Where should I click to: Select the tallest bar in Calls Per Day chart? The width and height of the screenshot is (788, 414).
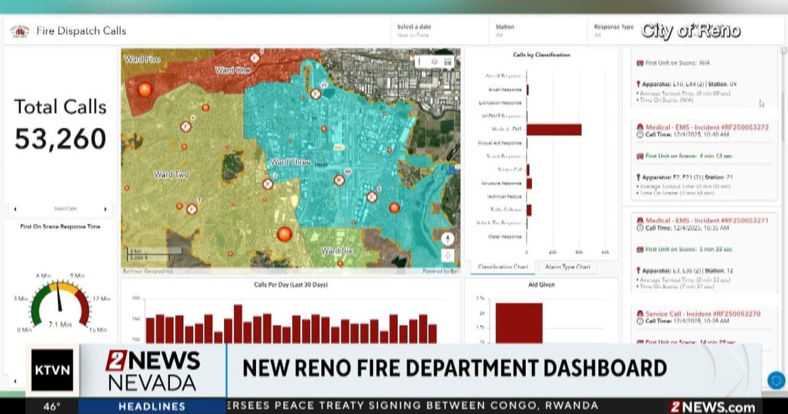pos(238,324)
